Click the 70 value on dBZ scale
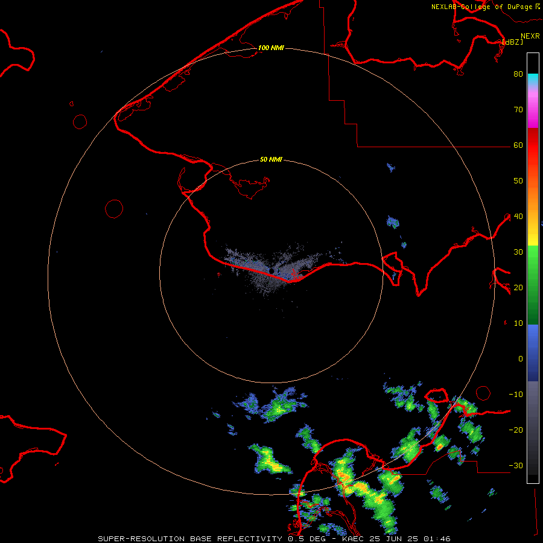 [x=518, y=109]
